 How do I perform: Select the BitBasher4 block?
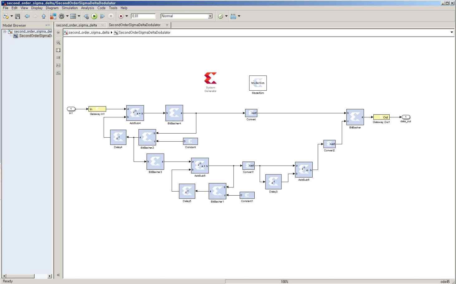tap(174, 113)
